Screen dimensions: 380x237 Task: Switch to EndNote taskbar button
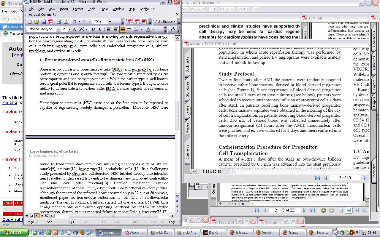tap(213, 233)
